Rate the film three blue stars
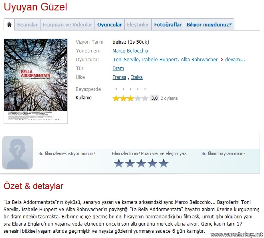Image resolution: width=264 pixels, height=238 pixels. click(x=141, y=163)
